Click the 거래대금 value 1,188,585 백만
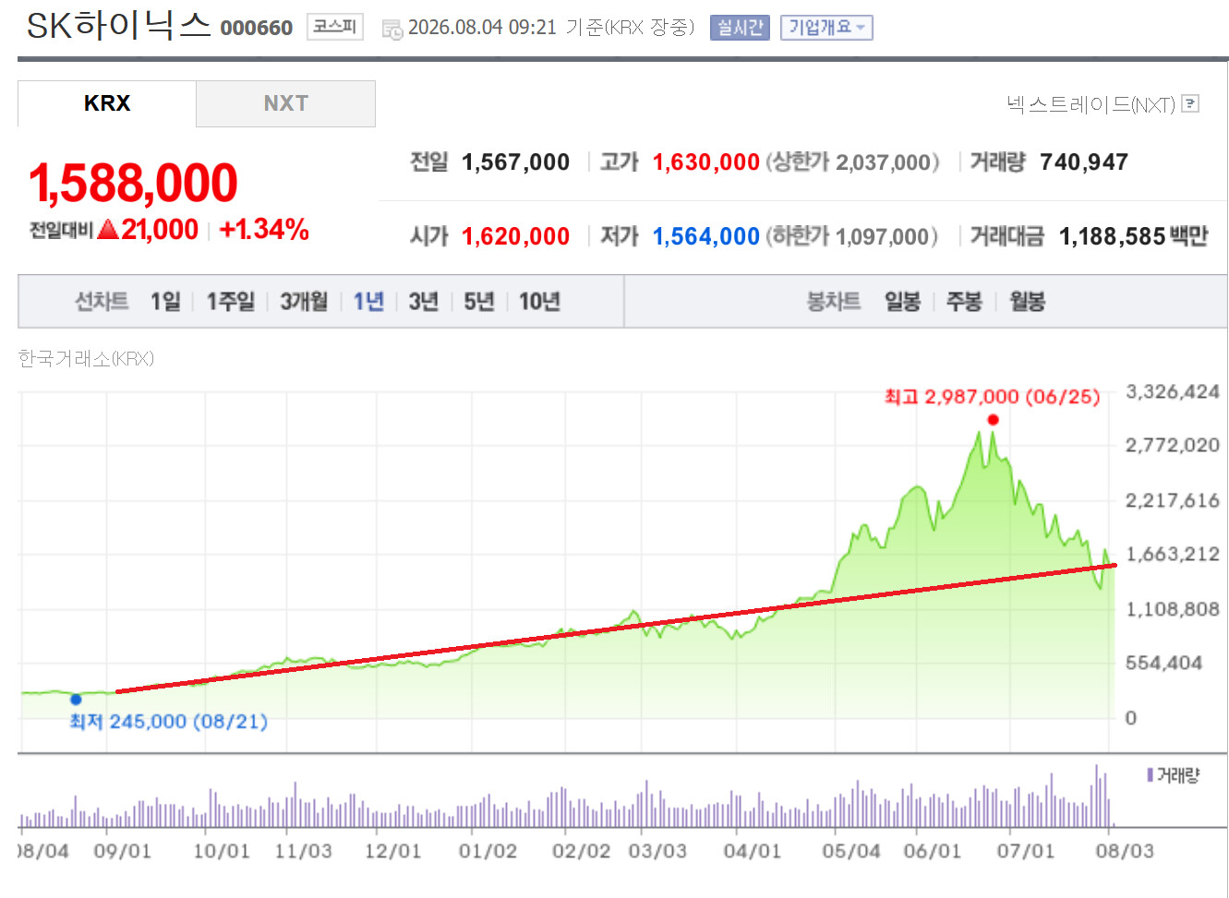Viewport: 1229px width, 898px height. pos(1134,237)
